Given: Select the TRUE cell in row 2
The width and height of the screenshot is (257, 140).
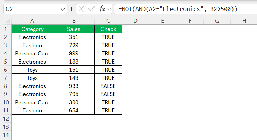Looking at the screenshot, I should (108, 37).
